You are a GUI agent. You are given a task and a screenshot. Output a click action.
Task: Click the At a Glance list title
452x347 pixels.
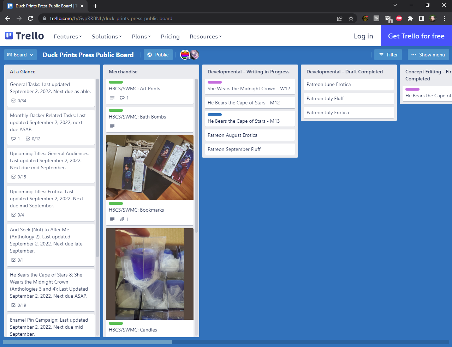click(x=23, y=72)
